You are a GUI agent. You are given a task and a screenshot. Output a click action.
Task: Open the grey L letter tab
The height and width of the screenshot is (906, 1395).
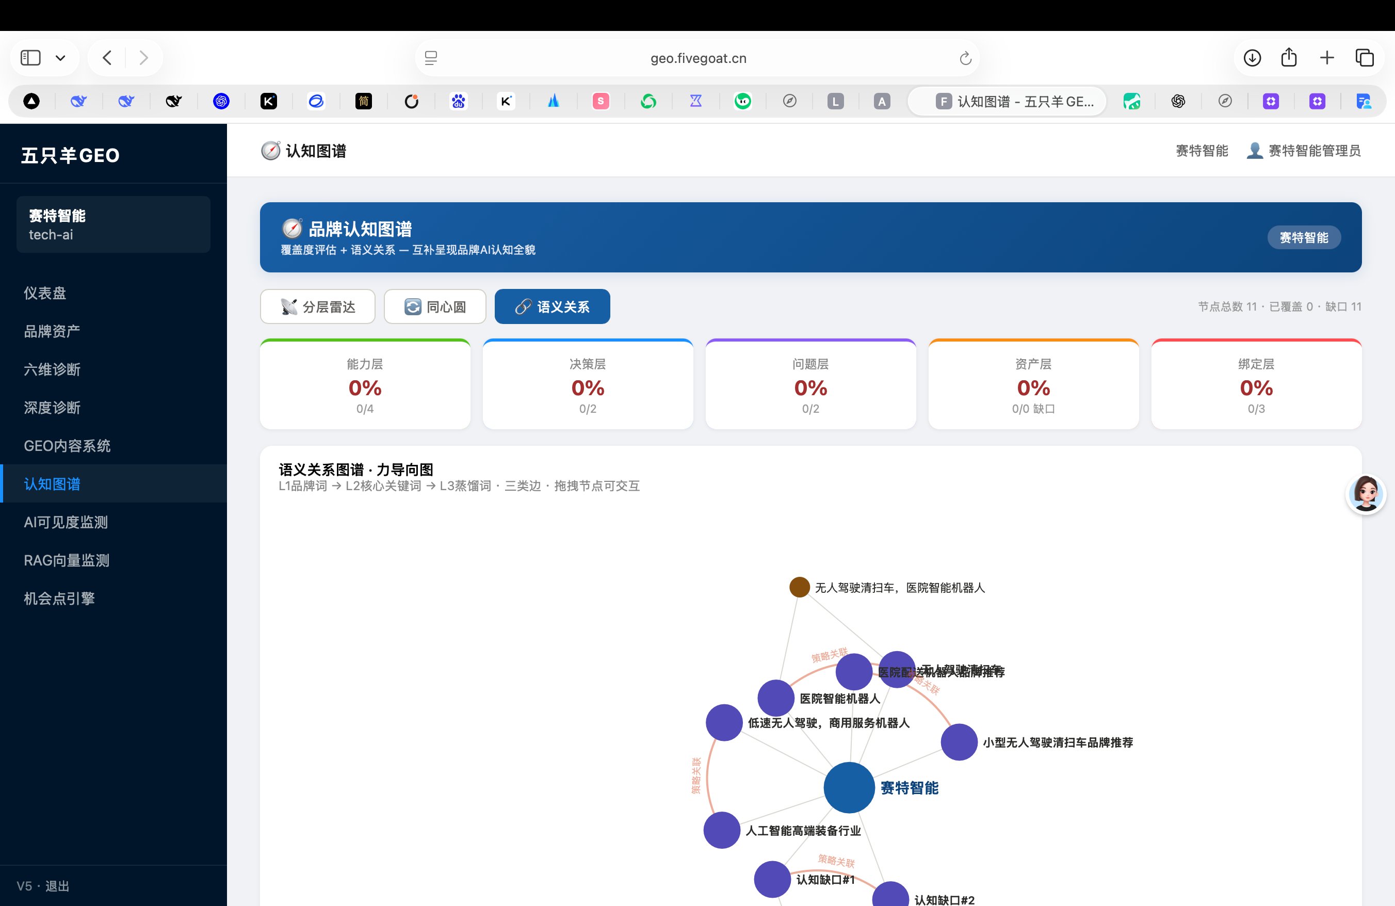pyautogui.click(x=835, y=101)
